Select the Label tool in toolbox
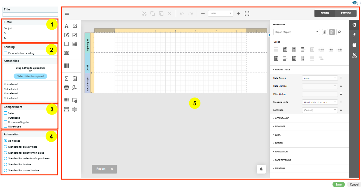The image size is (361, 189). pyautogui.click(x=66, y=26)
